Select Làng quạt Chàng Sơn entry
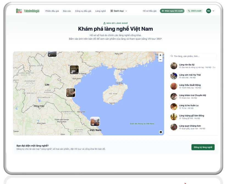This screenshot has height=184, width=230. pos(193,127)
